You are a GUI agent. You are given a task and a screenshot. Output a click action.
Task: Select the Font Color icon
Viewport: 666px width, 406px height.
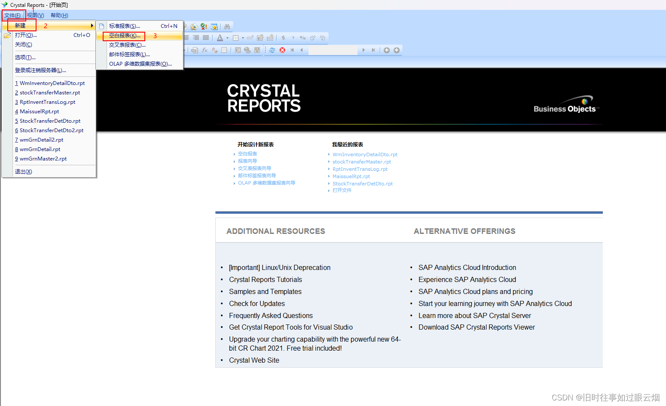(x=220, y=38)
